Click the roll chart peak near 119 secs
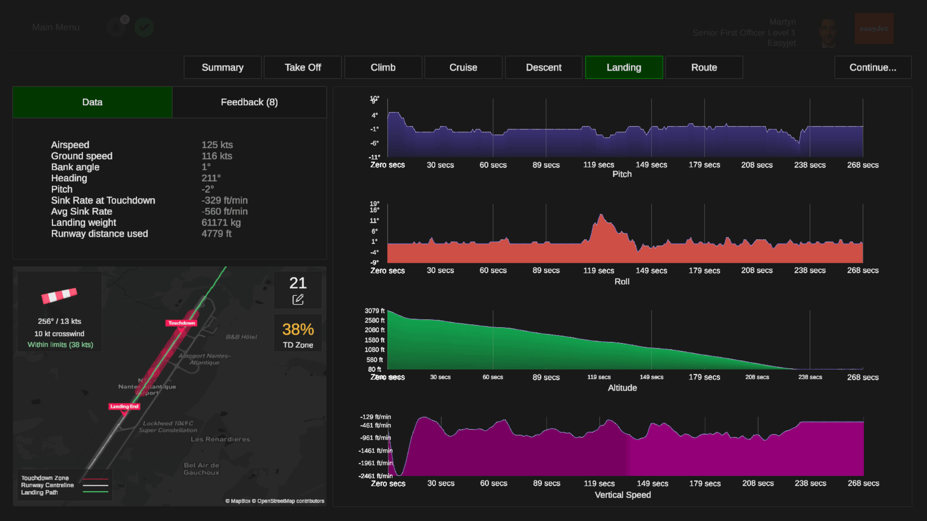This screenshot has height=521, width=927. coord(601,216)
